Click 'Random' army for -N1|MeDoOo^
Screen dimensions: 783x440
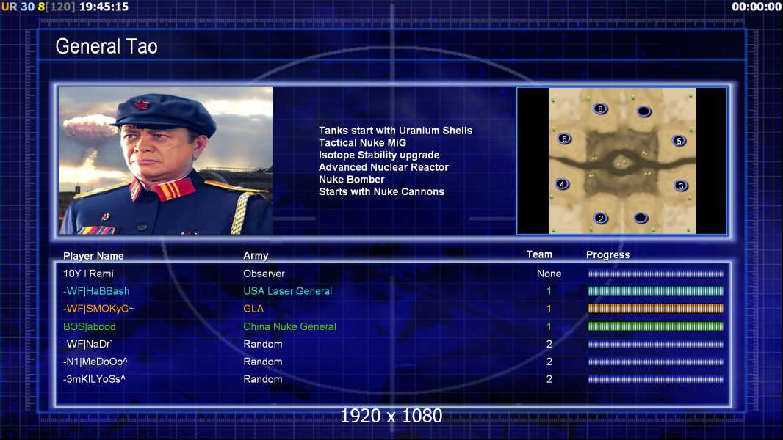(263, 362)
